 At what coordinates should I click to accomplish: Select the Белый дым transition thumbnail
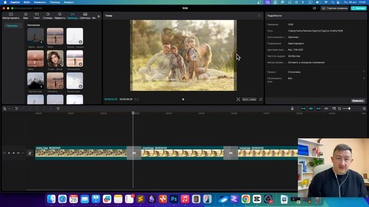[74, 80]
